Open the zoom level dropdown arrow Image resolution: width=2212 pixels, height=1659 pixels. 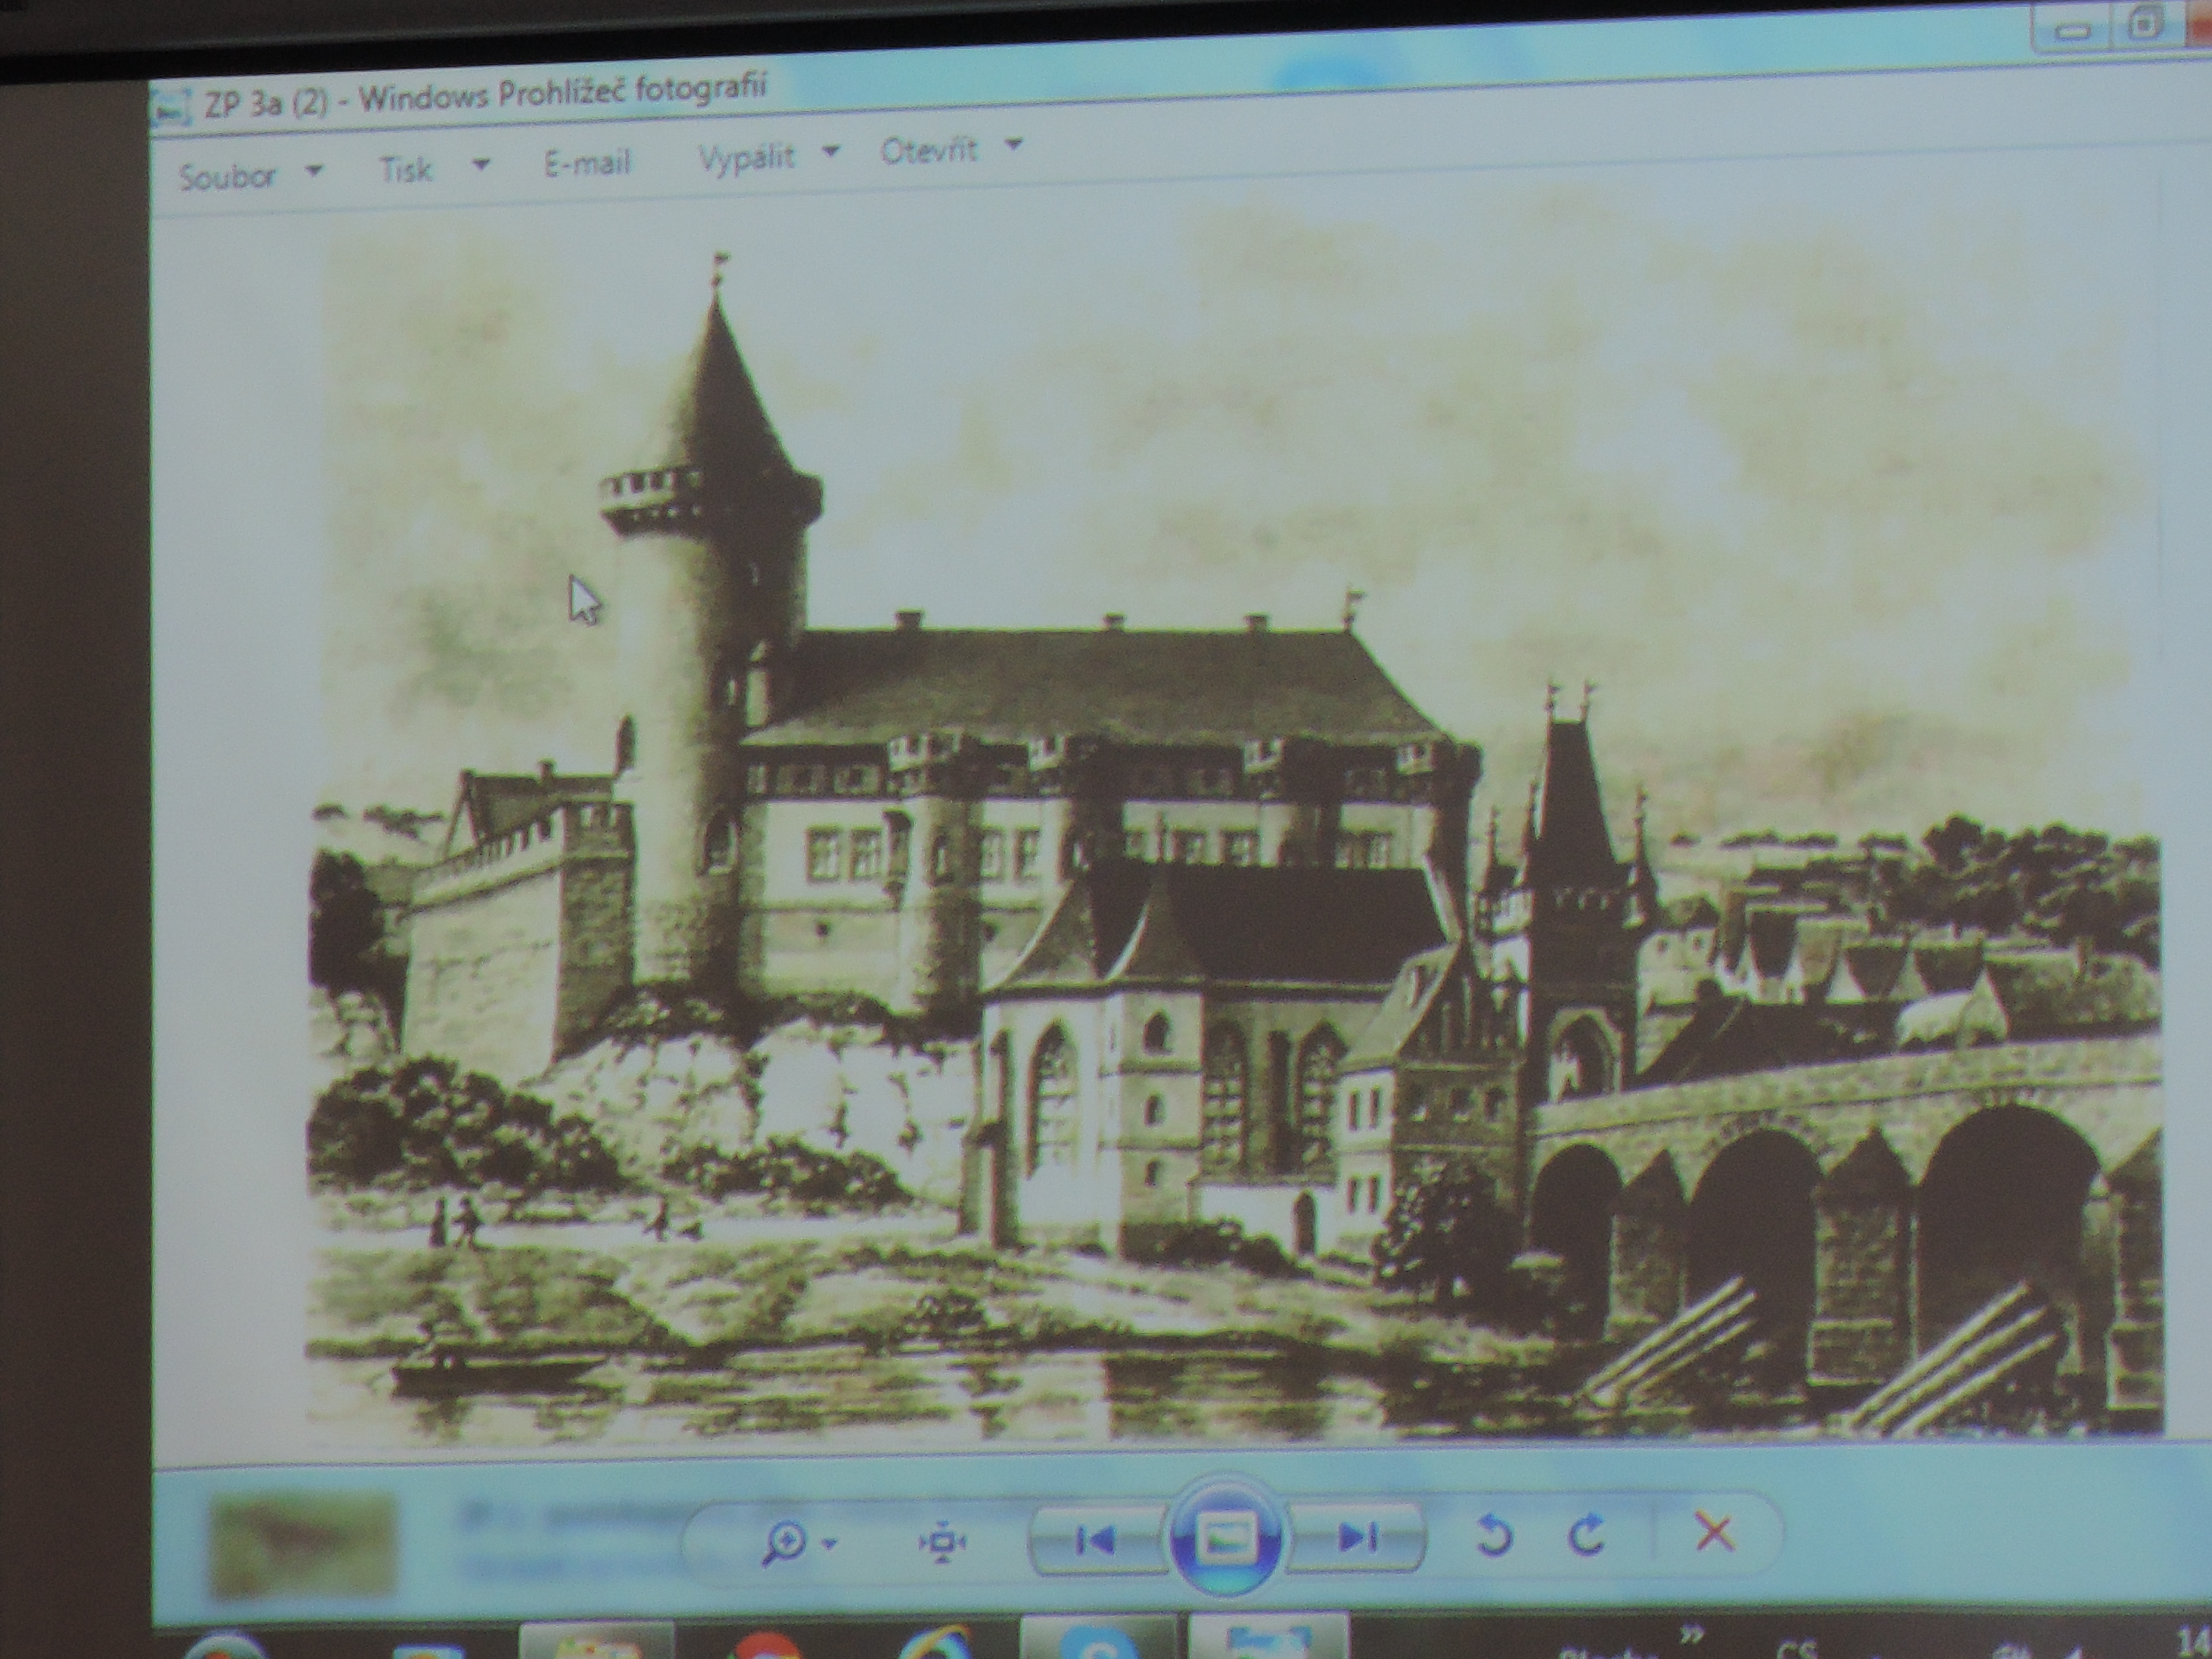pos(828,1544)
